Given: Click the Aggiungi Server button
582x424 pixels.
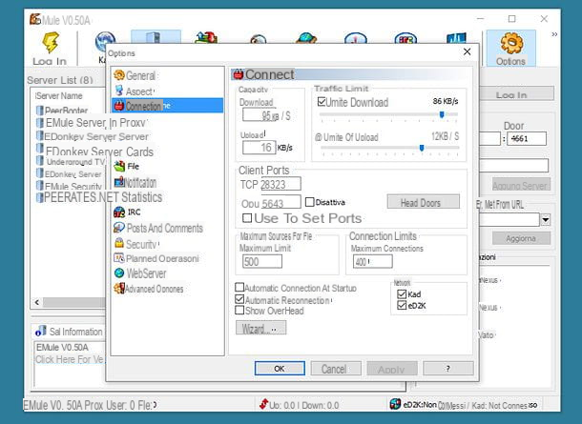Looking at the screenshot, I should [521, 185].
